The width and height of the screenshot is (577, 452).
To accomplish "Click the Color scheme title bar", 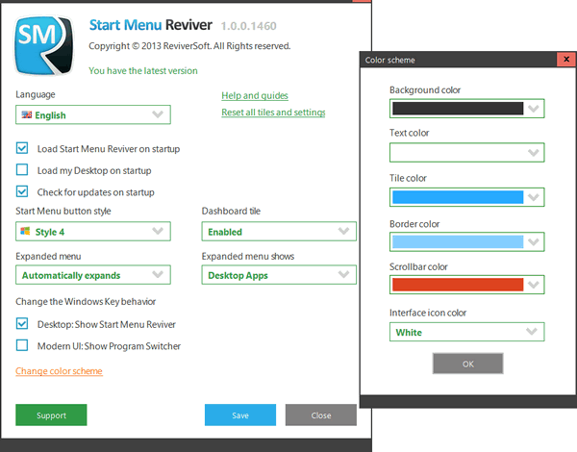I will coord(458,60).
